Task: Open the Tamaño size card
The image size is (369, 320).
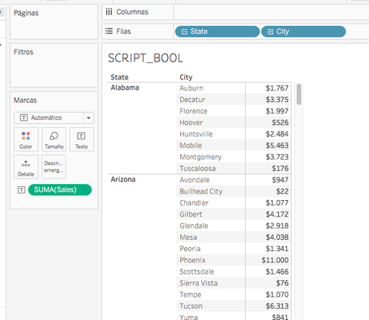Action: coord(54,139)
